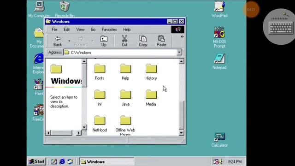This screenshot has width=295, height=166.
Task: Click the volume speaker tray icon
Action: click(221, 161)
